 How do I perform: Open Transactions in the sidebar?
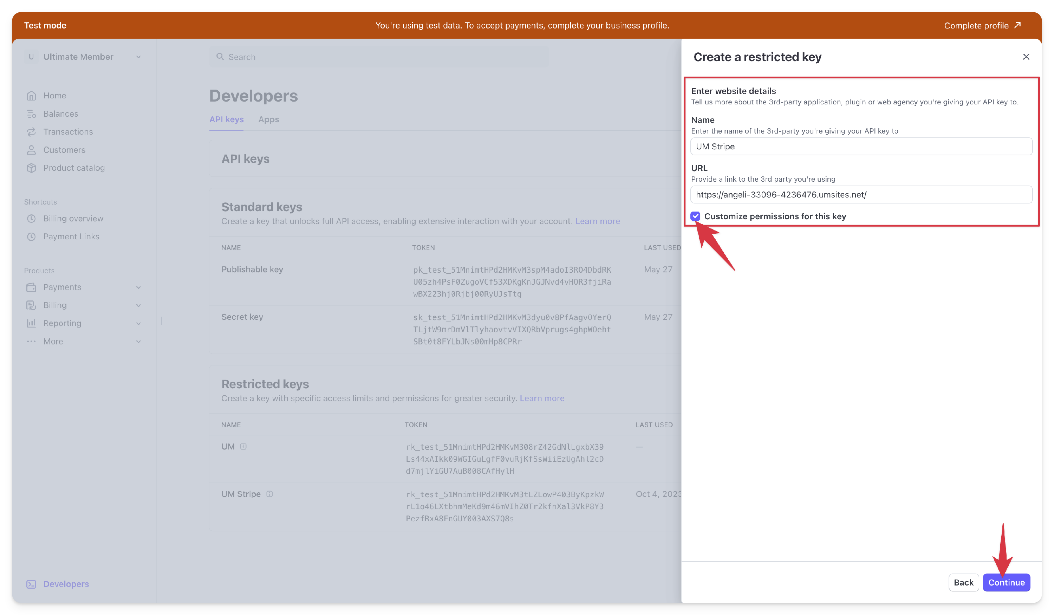coord(68,132)
